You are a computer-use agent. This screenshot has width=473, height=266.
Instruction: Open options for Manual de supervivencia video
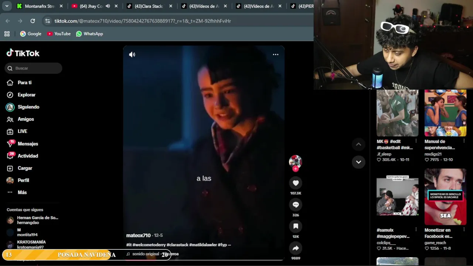[x=464, y=141]
